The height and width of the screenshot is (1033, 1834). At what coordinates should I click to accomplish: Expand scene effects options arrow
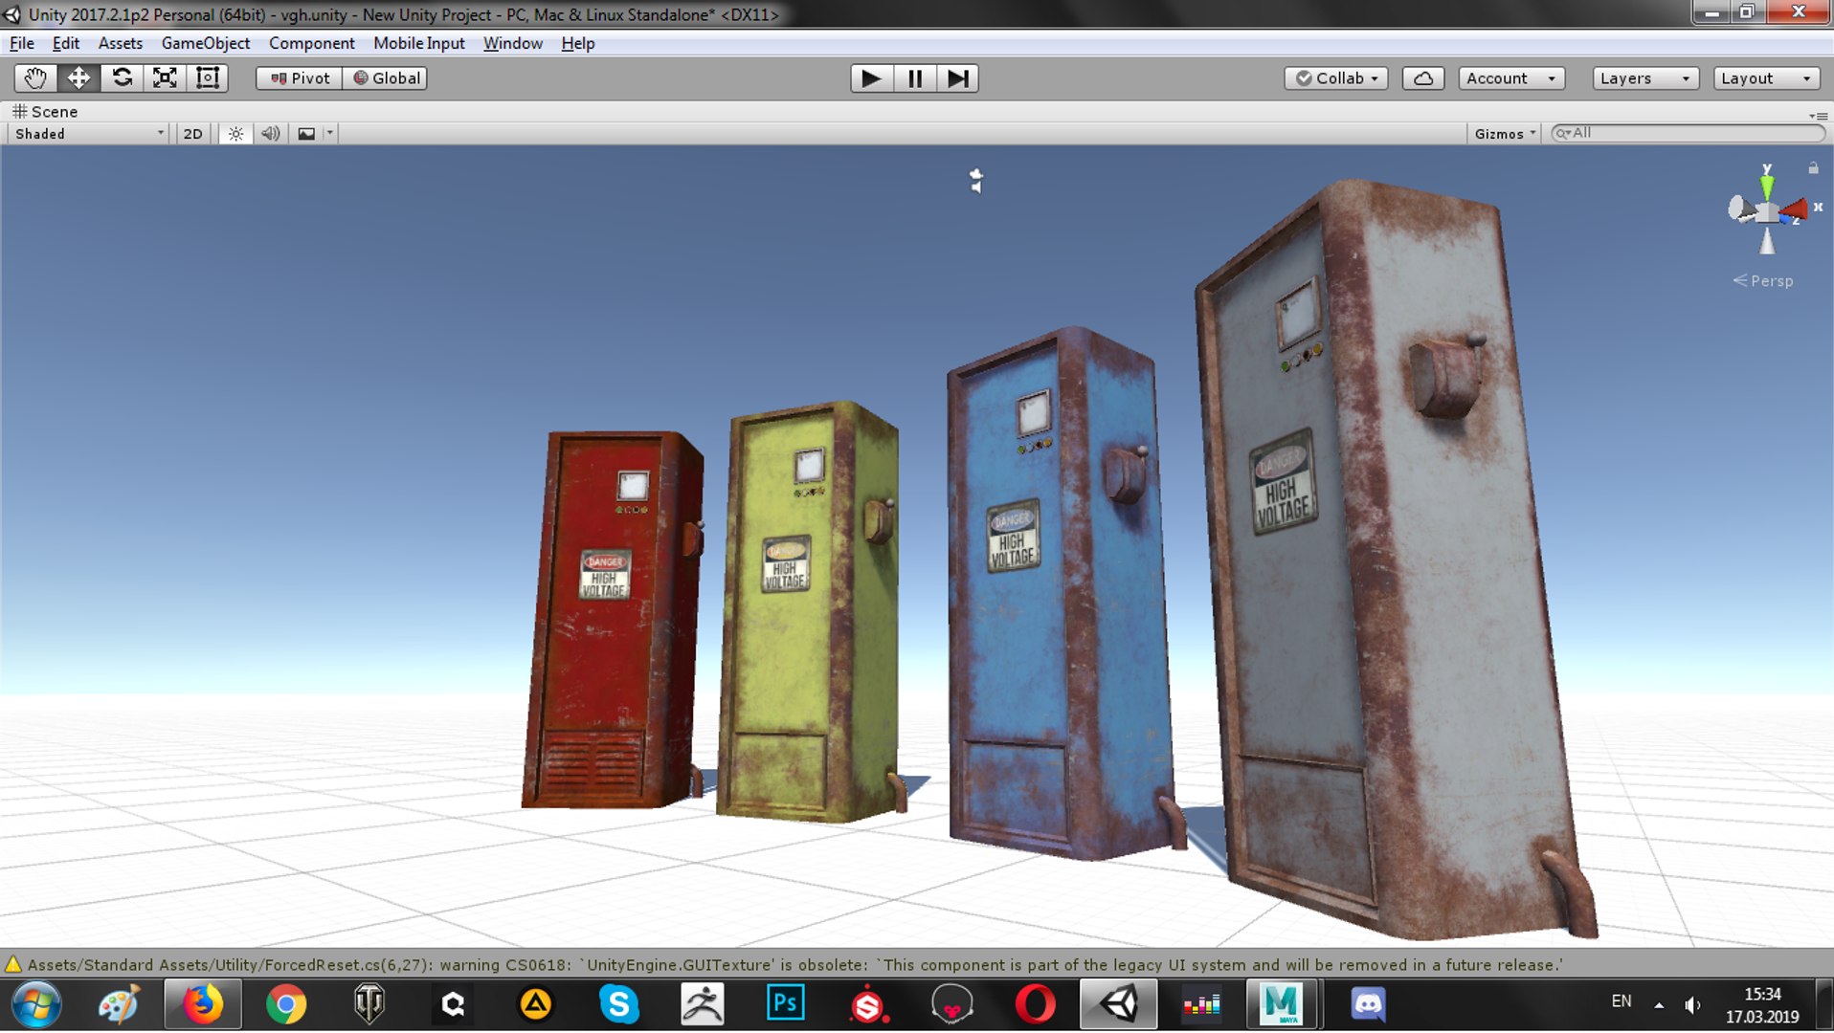coord(329,134)
